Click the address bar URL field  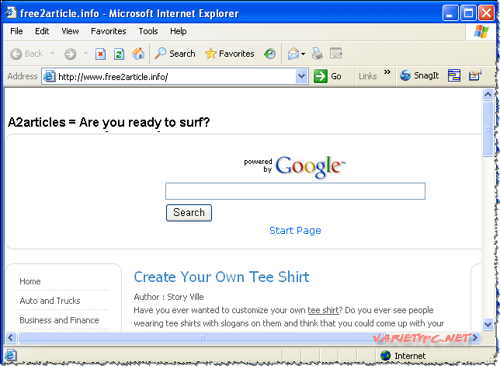coord(175,77)
